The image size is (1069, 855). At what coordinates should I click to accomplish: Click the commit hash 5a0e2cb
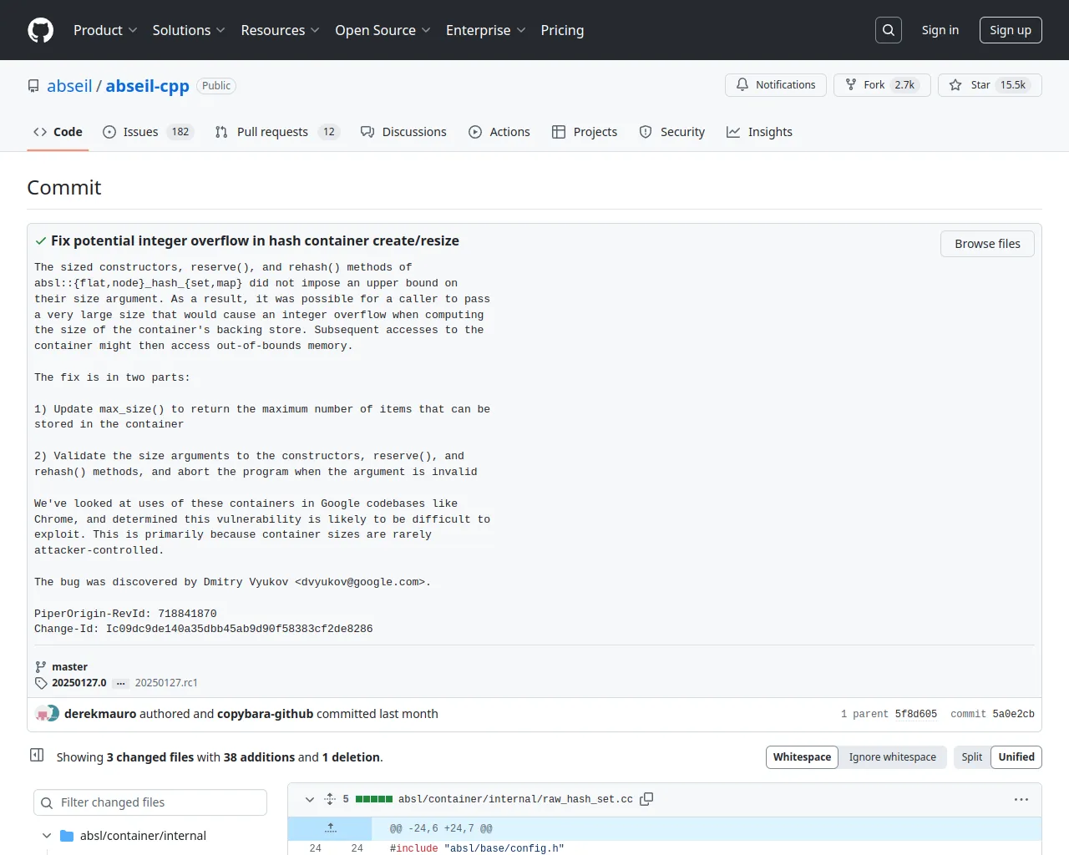coord(1013,714)
